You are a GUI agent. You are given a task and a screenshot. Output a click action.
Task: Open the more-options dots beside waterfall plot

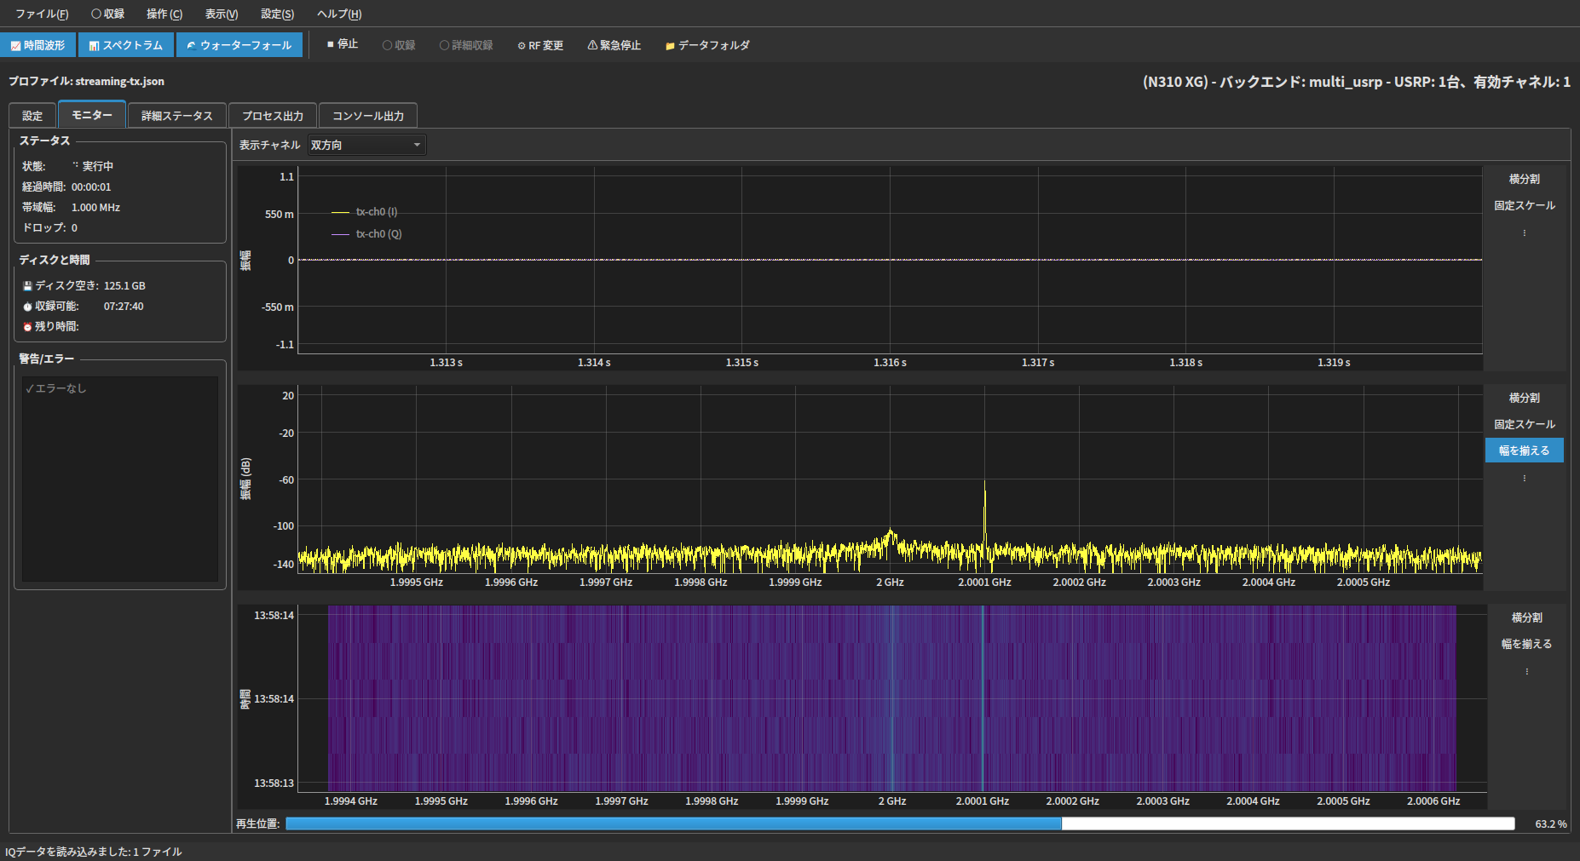[x=1527, y=671]
